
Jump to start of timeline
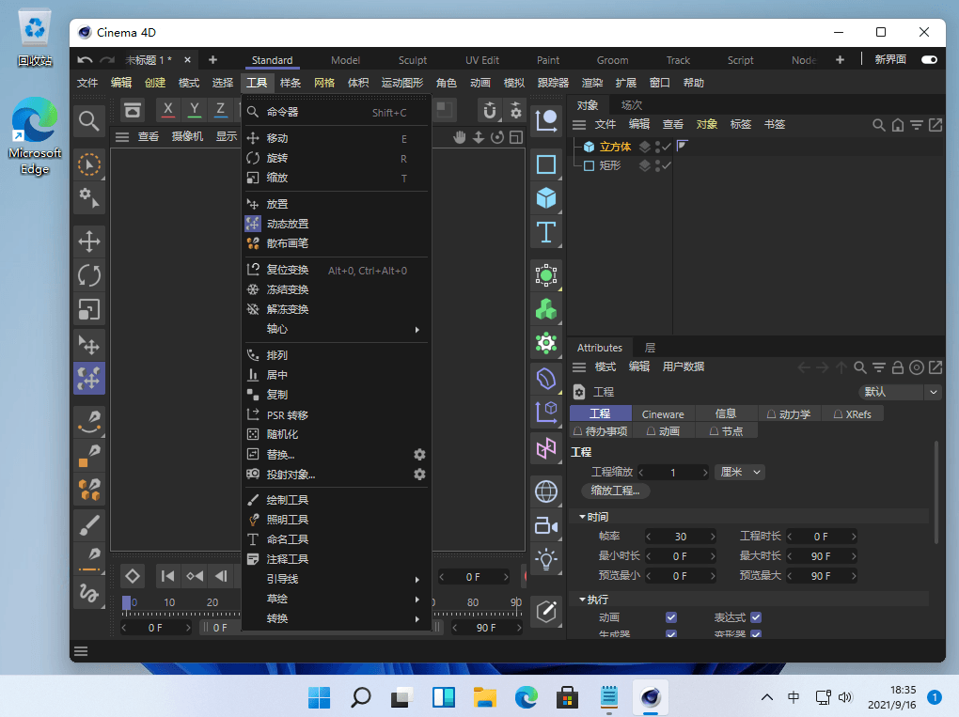coord(167,576)
